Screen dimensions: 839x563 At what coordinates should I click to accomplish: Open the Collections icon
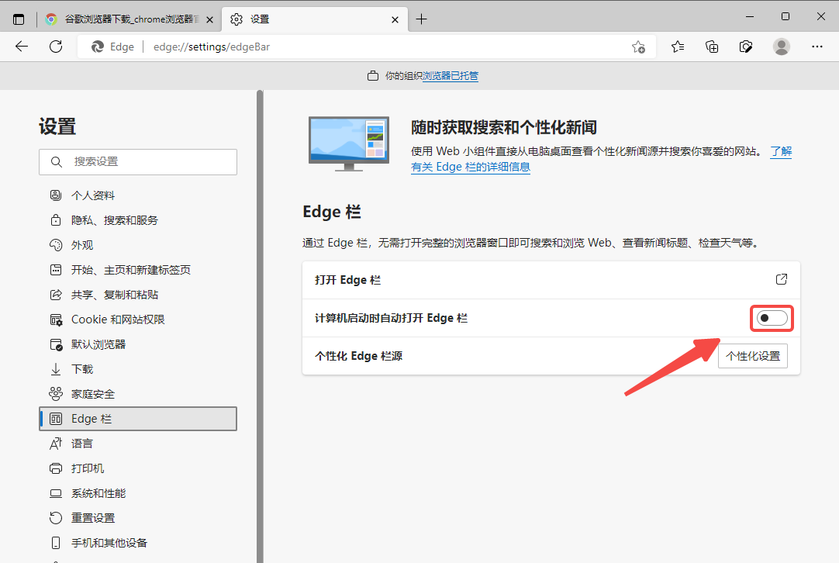[712, 47]
